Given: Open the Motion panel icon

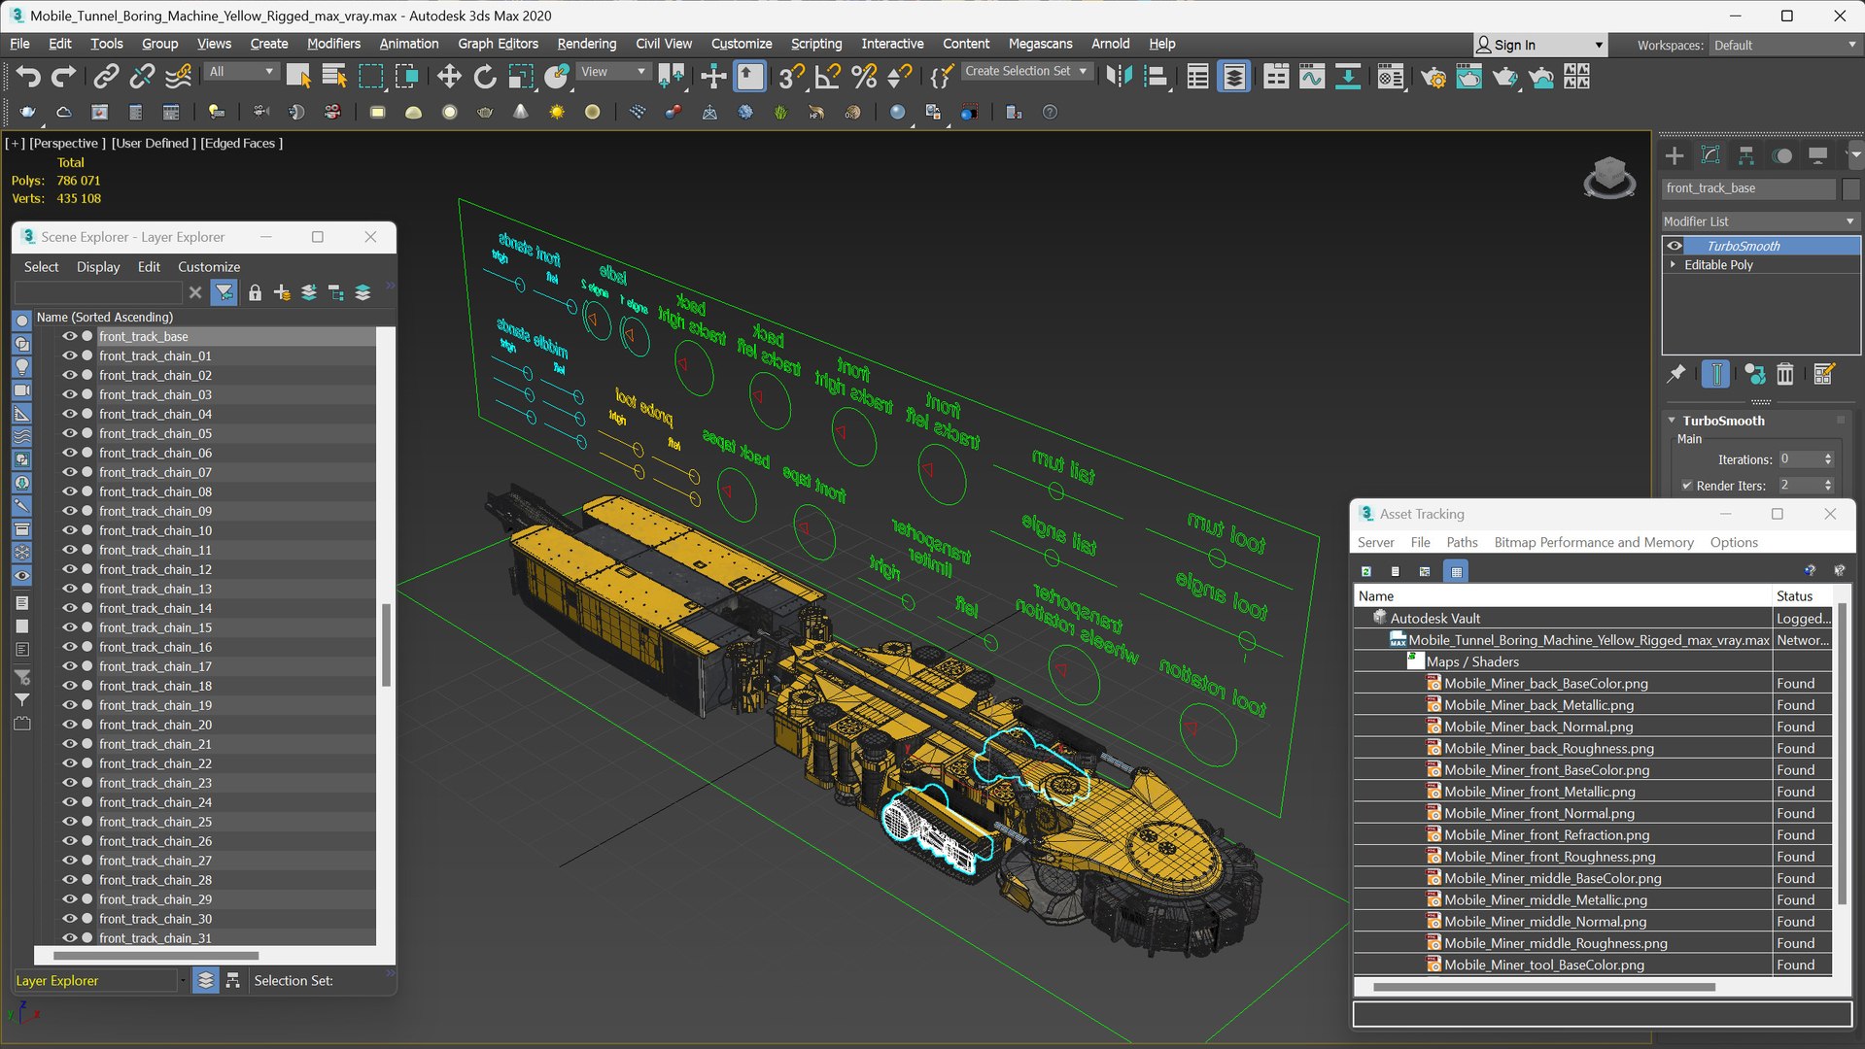Looking at the screenshot, I should 1782,155.
